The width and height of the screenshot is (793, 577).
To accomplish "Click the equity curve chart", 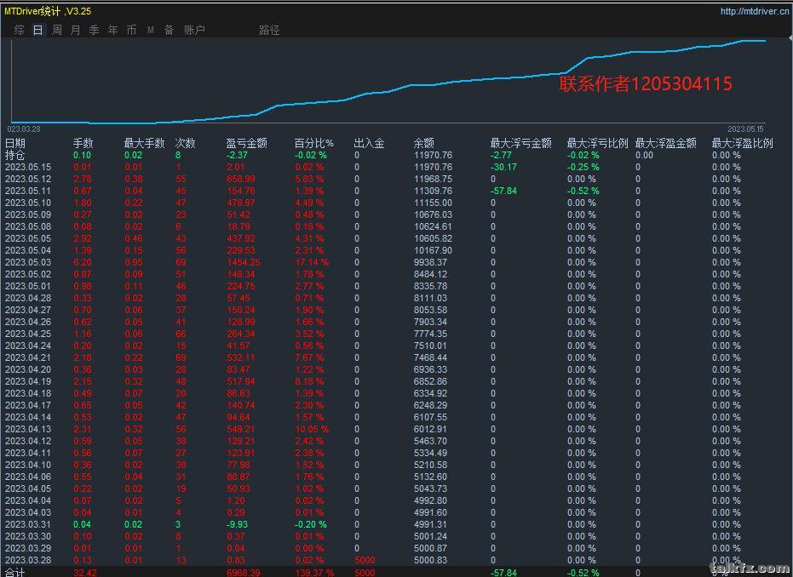I will pos(388,81).
